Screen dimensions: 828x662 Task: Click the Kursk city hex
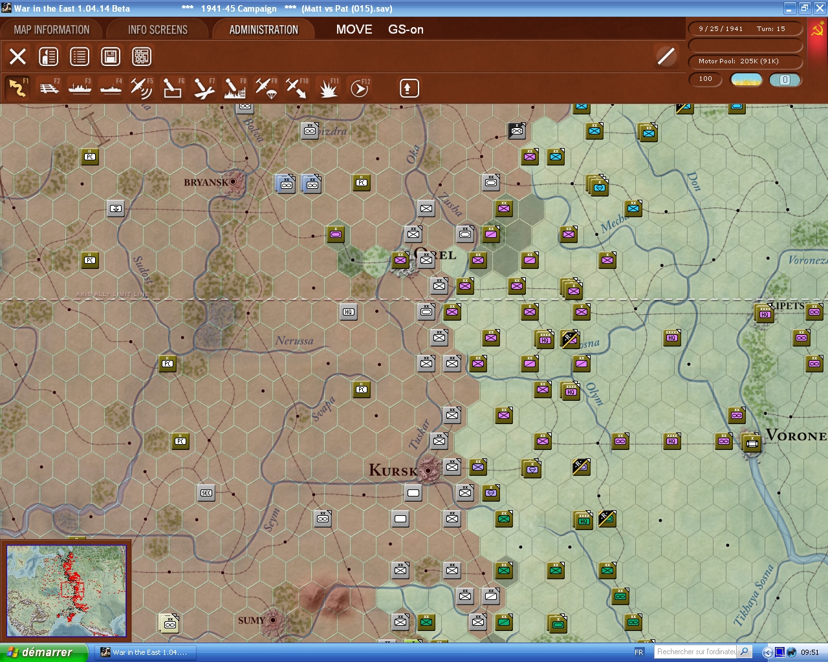[428, 470]
